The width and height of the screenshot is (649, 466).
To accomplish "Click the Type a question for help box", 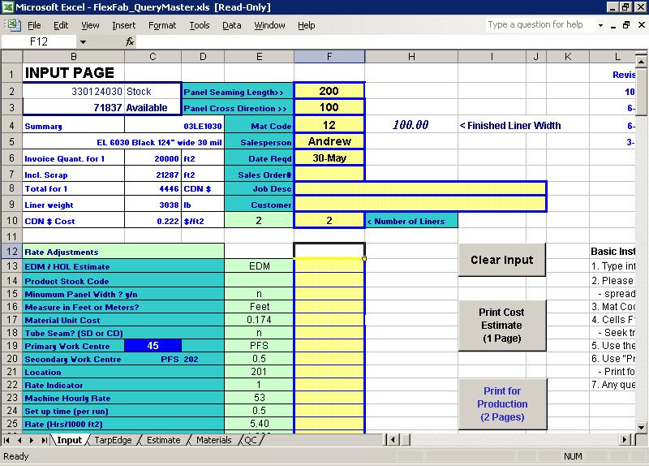I will coord(540,25).
